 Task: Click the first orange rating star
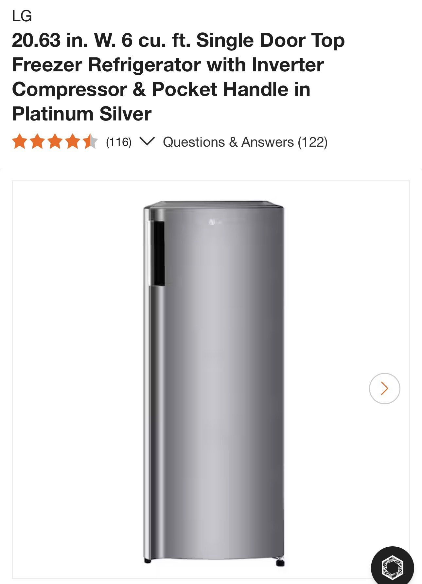[20, 142]
